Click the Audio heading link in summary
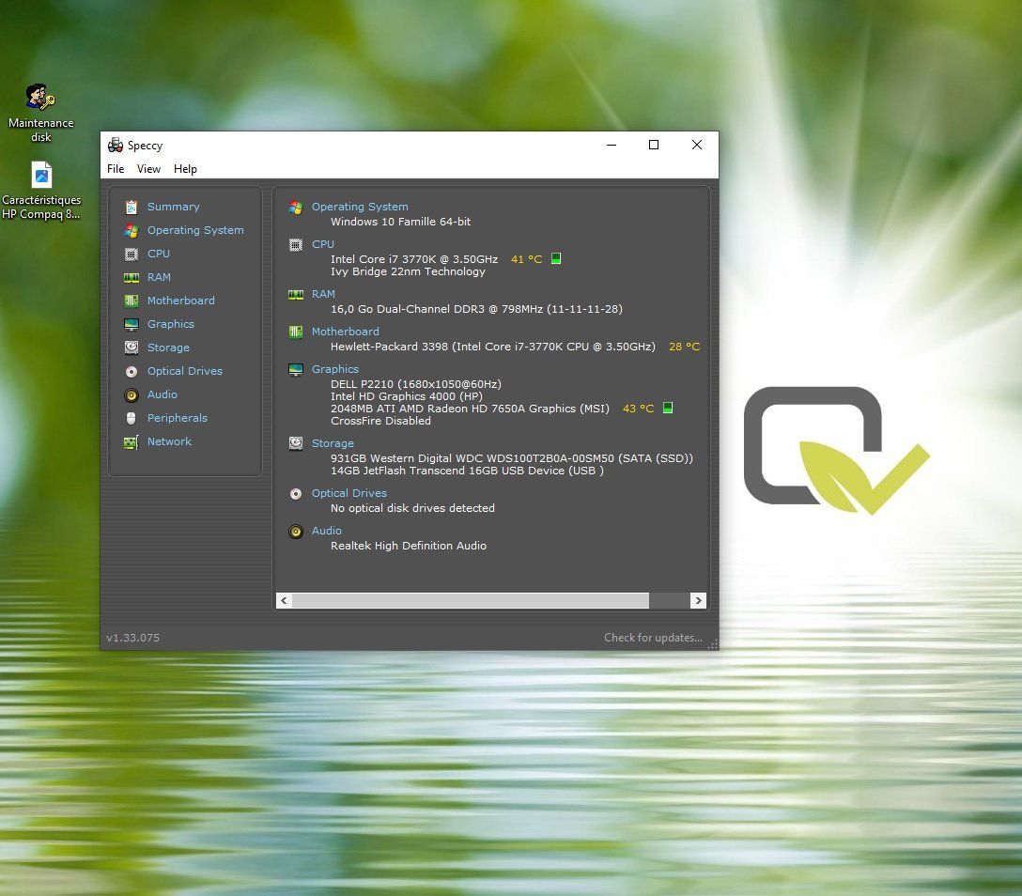The height and width of the screenshot is (896, 1022). [327, 531]
